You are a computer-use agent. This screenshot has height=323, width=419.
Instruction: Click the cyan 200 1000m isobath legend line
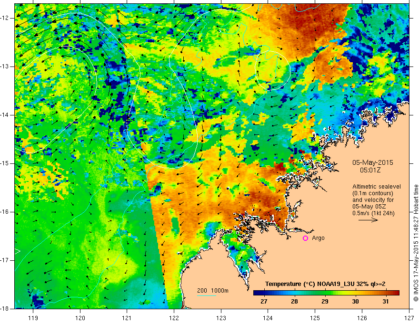click(x=207, y=295)
